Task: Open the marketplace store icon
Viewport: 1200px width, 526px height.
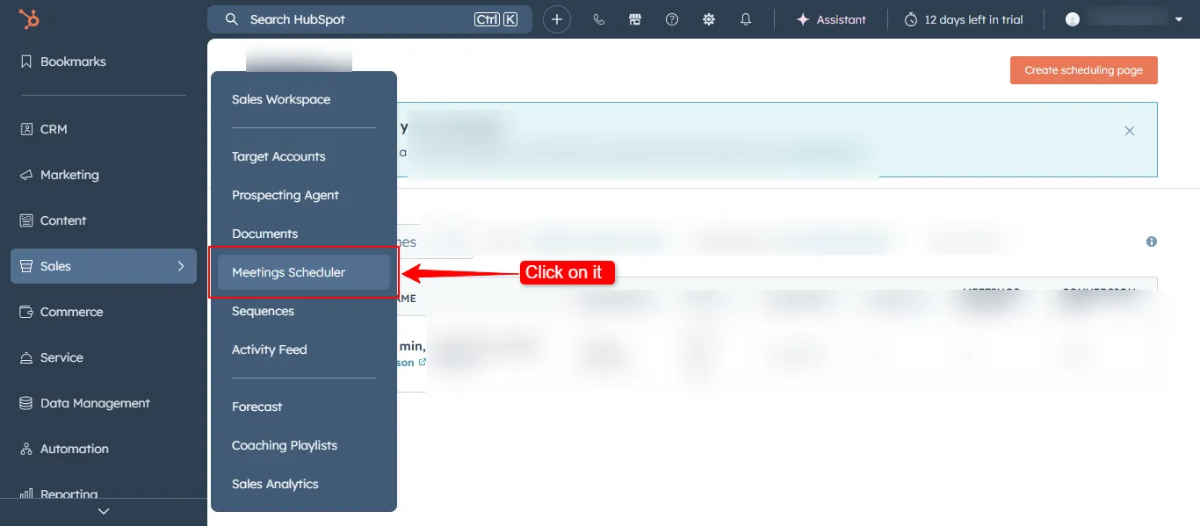Action: pos(635,19)
